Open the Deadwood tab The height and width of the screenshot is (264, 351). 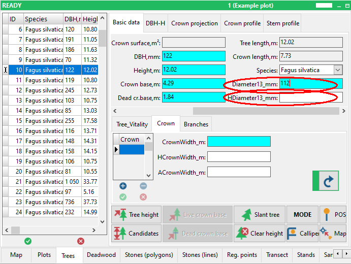point(101,255)
